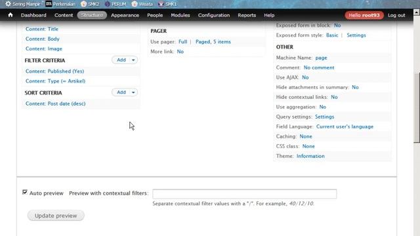Open the Appearance menu

point(125,15)
